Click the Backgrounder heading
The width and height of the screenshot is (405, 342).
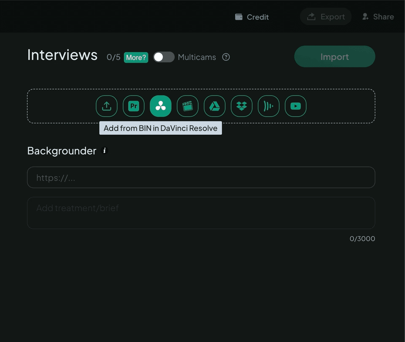click(62, 151)
